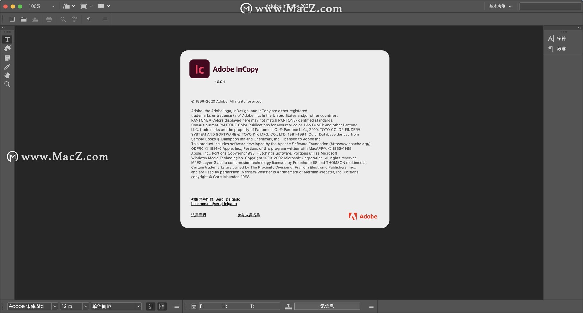Open the Adobe 宋体 Std font dropdown
Screen dimensions: 583x313
pyautogui.click(x=32, y=306)
